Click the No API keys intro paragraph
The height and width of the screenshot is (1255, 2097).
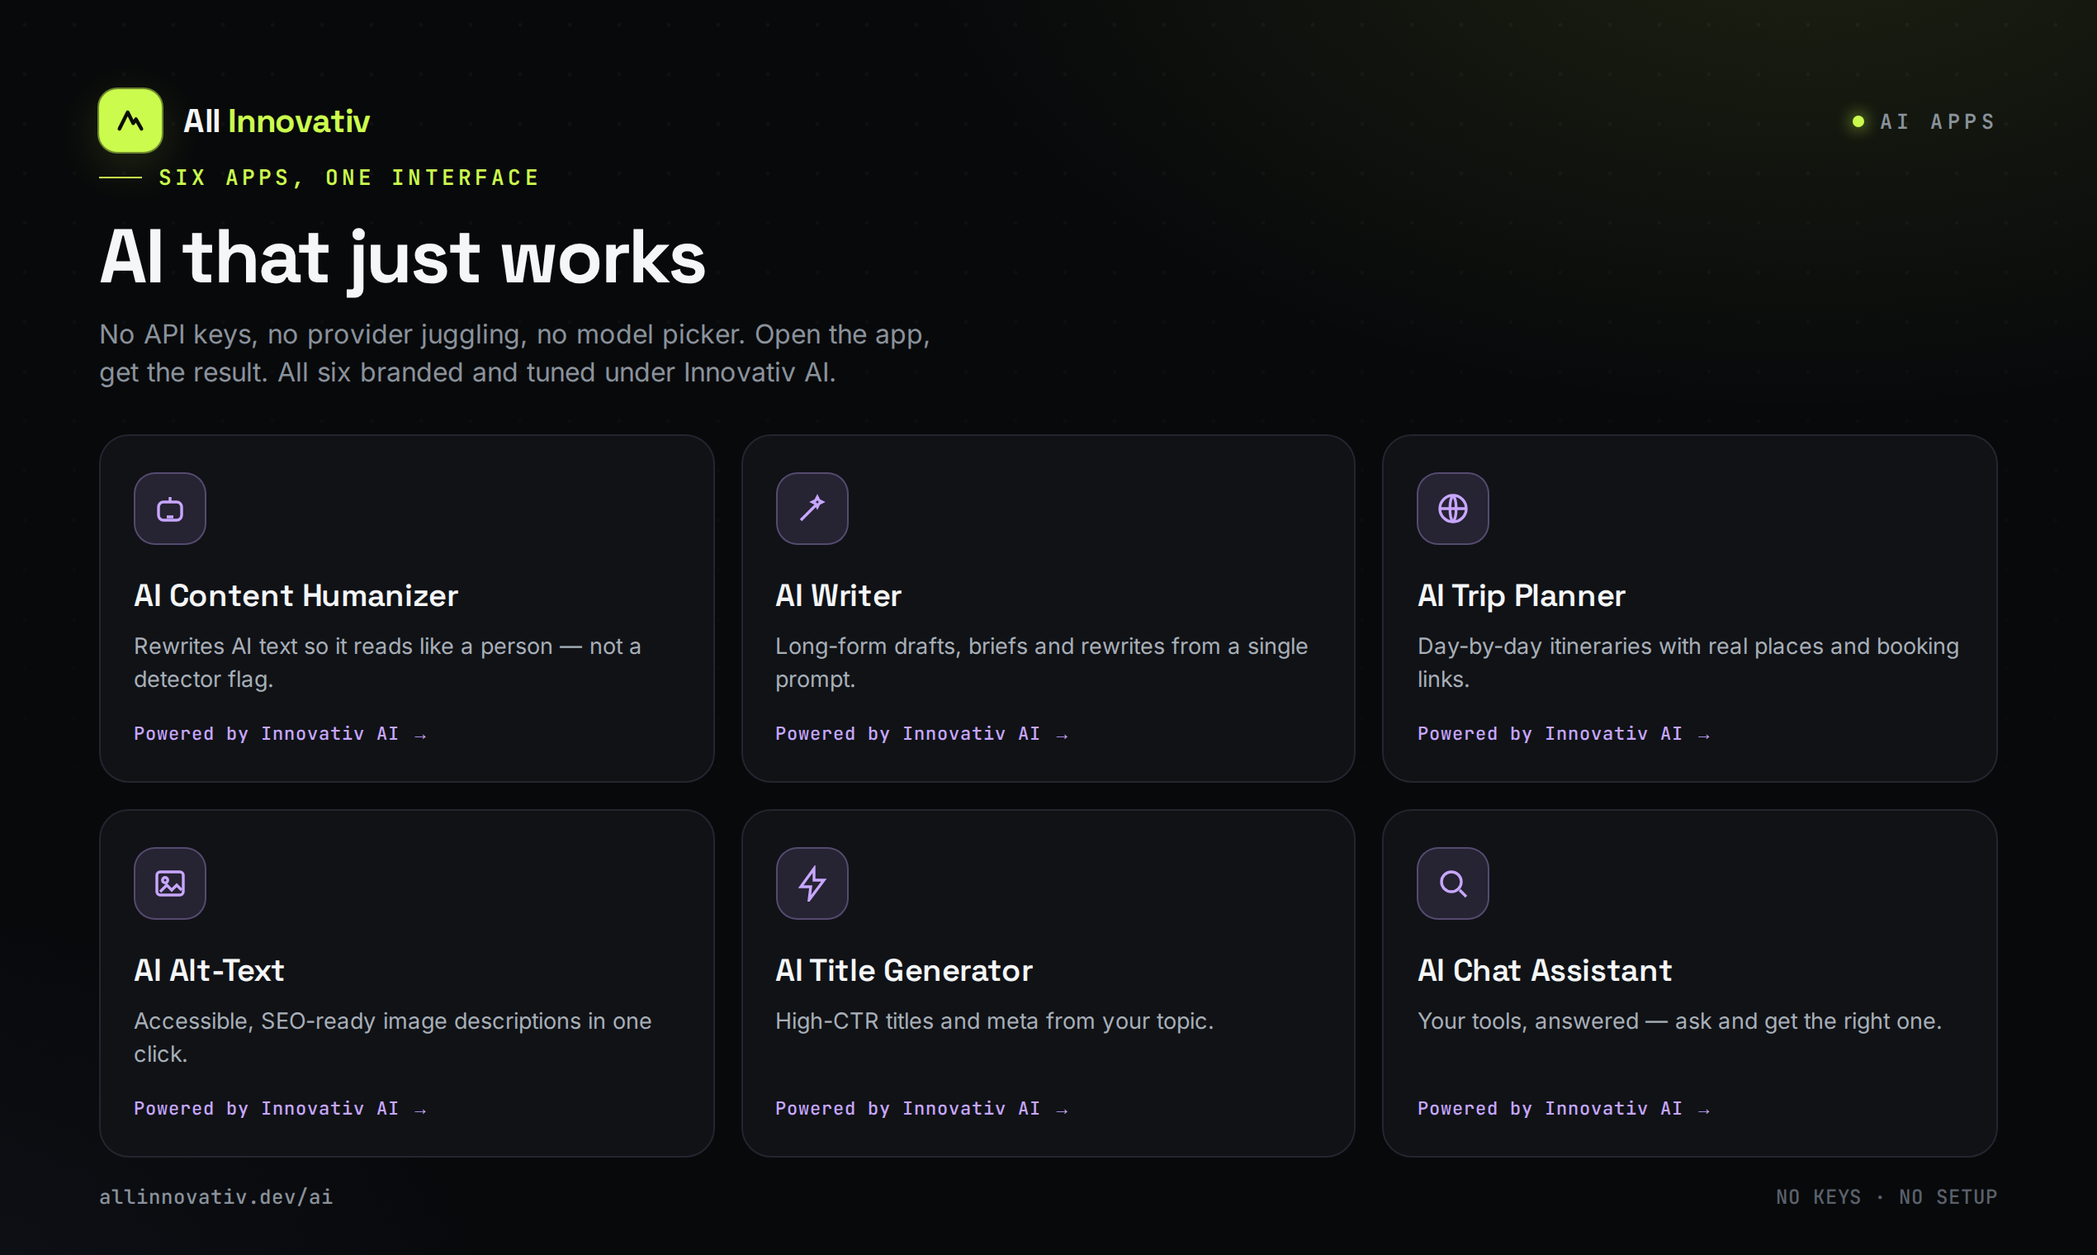pyautogui.click(x=514, y=353)
